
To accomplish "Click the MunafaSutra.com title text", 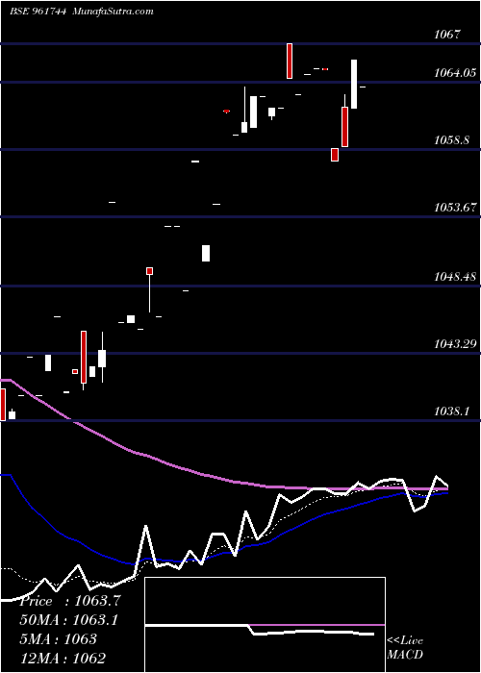I will [x=114, y=12].
